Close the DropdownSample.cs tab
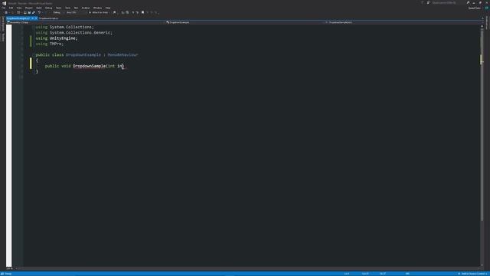Viewport: 490px width, 276px height. pyautogui.click(x=36, y=18)
